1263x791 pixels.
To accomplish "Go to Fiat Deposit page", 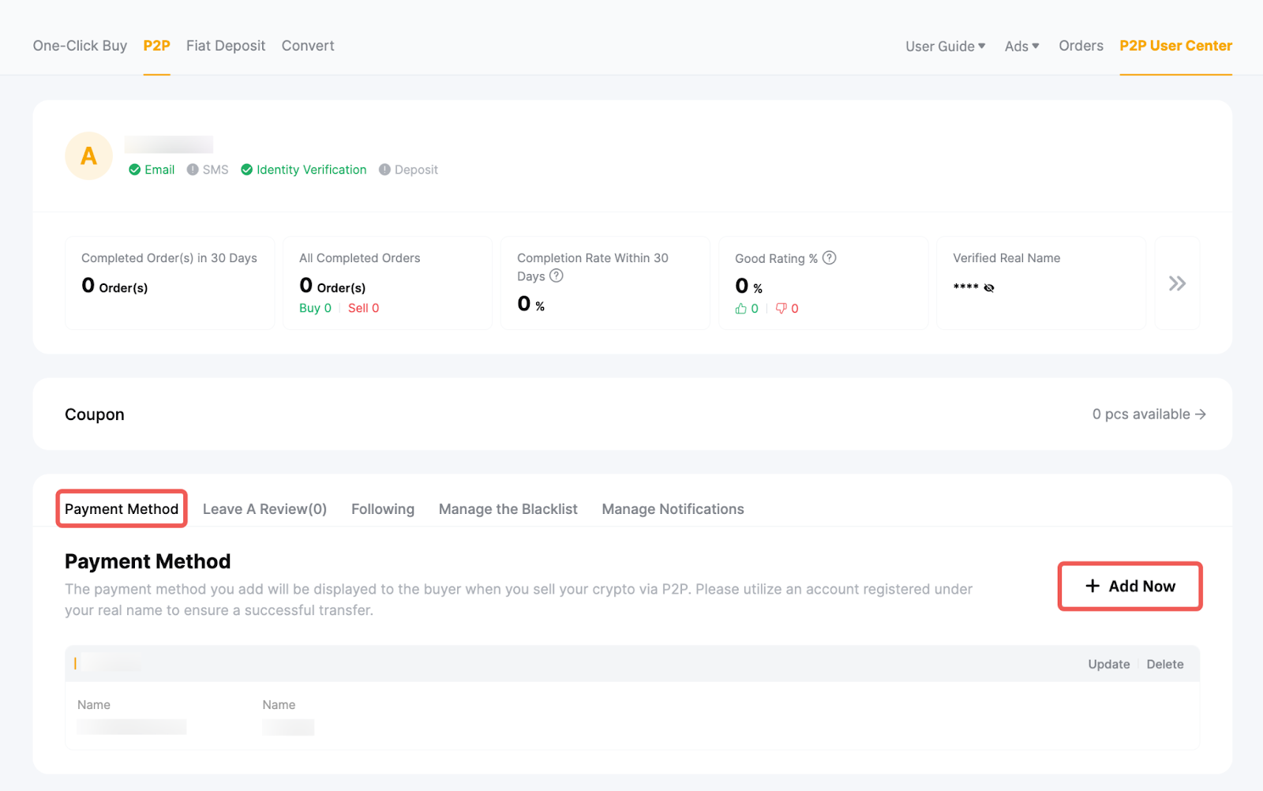I will 226,46.
